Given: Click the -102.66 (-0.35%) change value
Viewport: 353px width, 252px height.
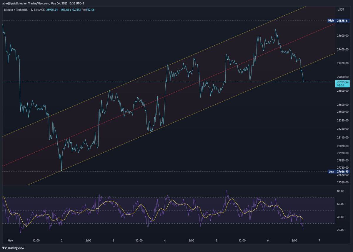Looking at the screenshot, I should point(71,10).
